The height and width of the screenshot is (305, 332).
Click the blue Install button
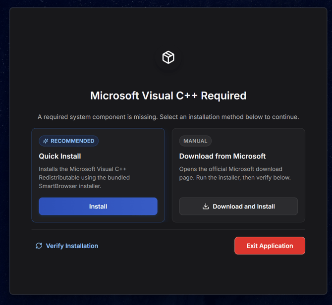pos(98,206)
